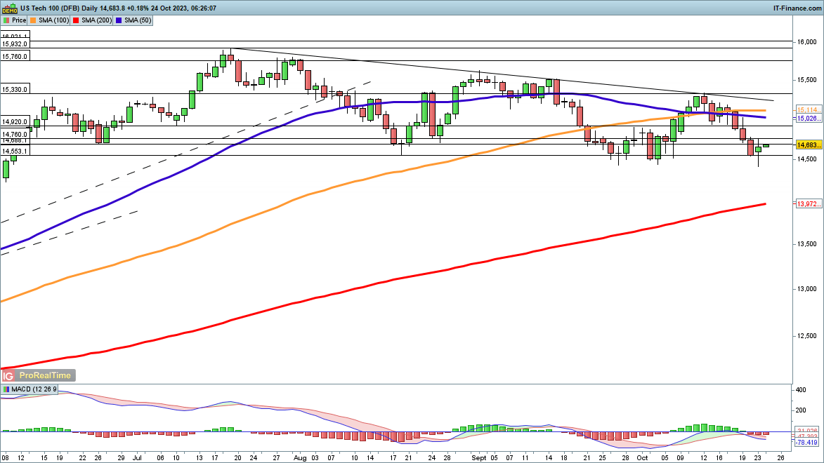
Task: Click the MACD indicator color icon
Action: click(x=7, y=389)
